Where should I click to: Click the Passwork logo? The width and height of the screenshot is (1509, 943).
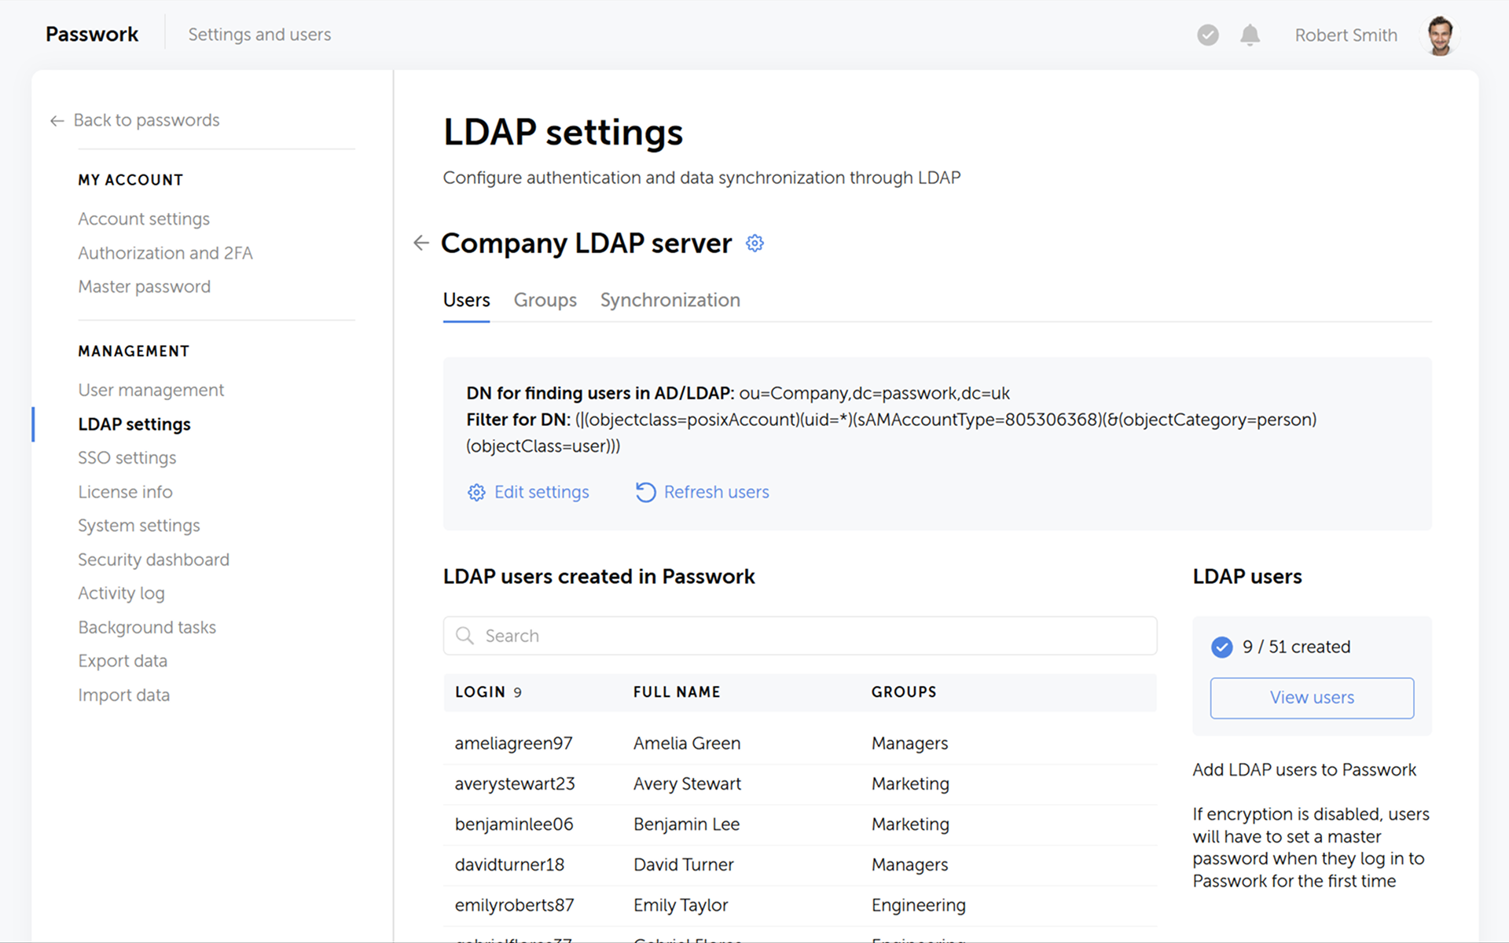click(x=92, y=35)
